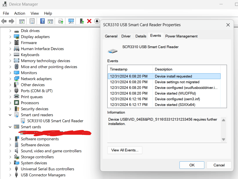Click the Keyboards category icon

click(x=17, y=55)
